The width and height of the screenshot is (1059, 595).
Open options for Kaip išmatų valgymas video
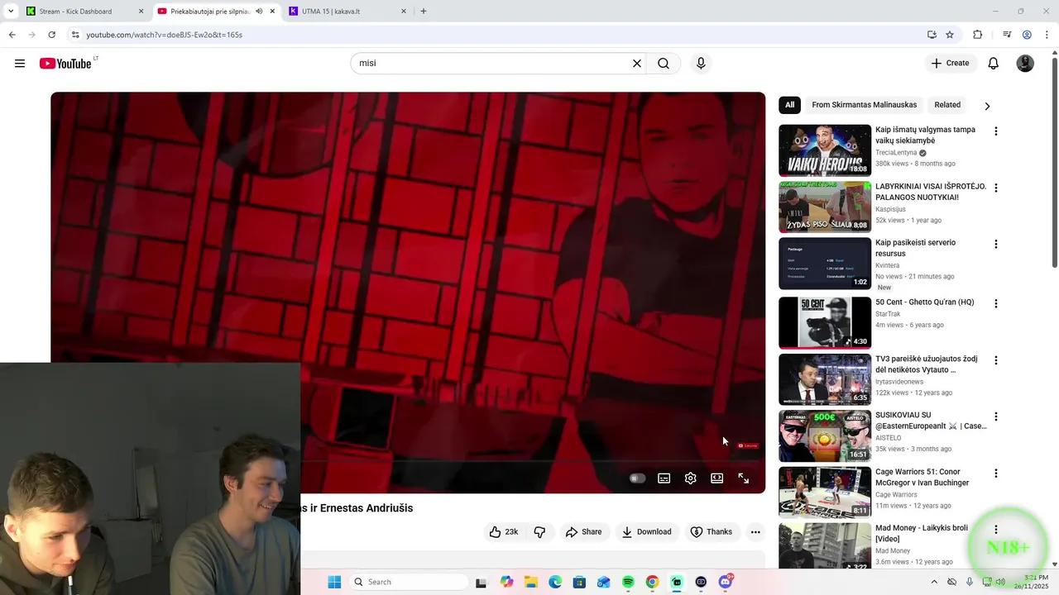996,131
